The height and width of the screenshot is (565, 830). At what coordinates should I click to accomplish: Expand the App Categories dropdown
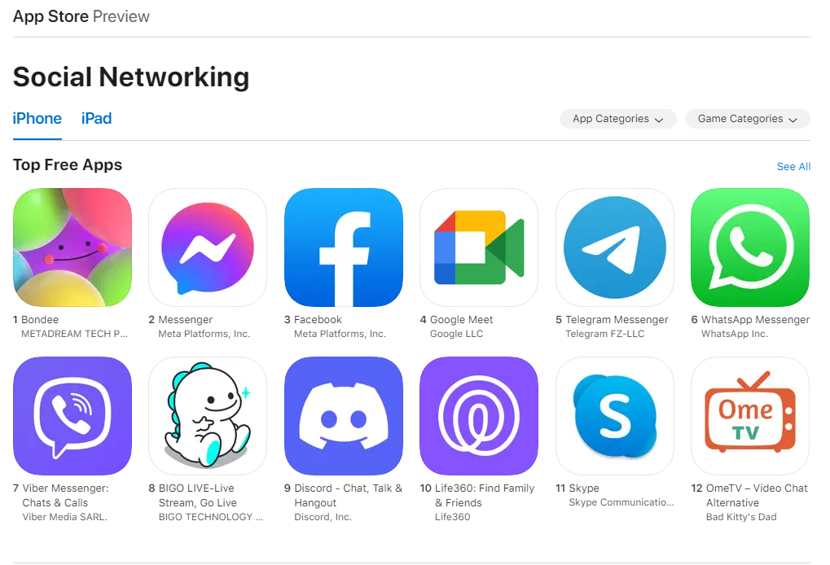click(617, 119)
